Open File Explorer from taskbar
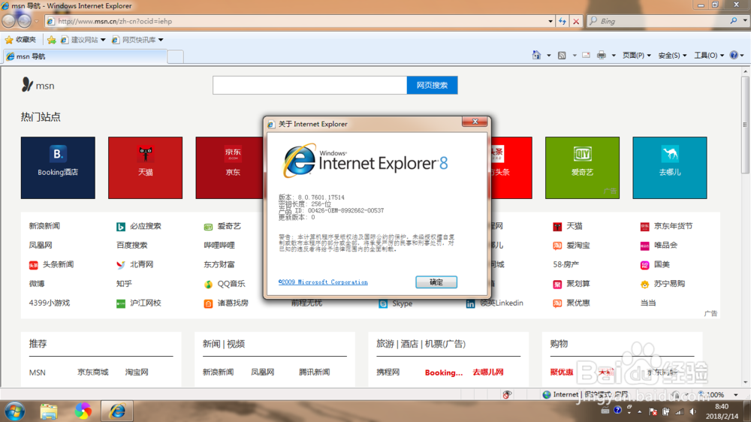This screenshot has width=751, height=422. click(x=49, y=411)
